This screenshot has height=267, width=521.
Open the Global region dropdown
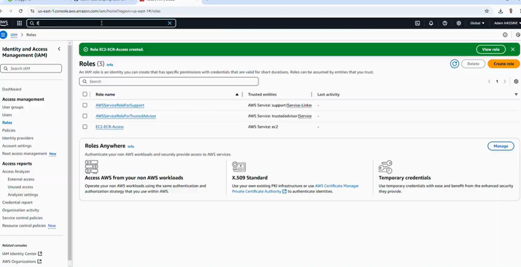pyautogui.click(x=477, y=23)
